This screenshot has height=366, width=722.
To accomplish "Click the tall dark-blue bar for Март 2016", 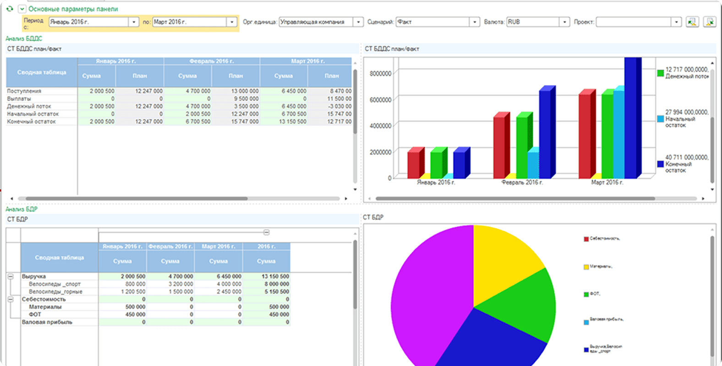I will 633,118.
